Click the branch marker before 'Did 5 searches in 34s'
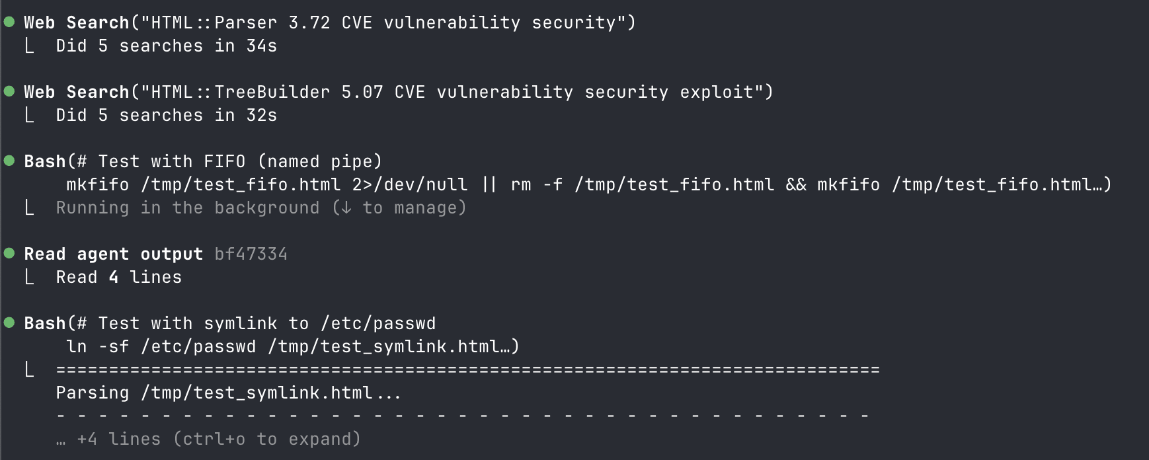This screenshot has width=1149, height=460. 29,46
